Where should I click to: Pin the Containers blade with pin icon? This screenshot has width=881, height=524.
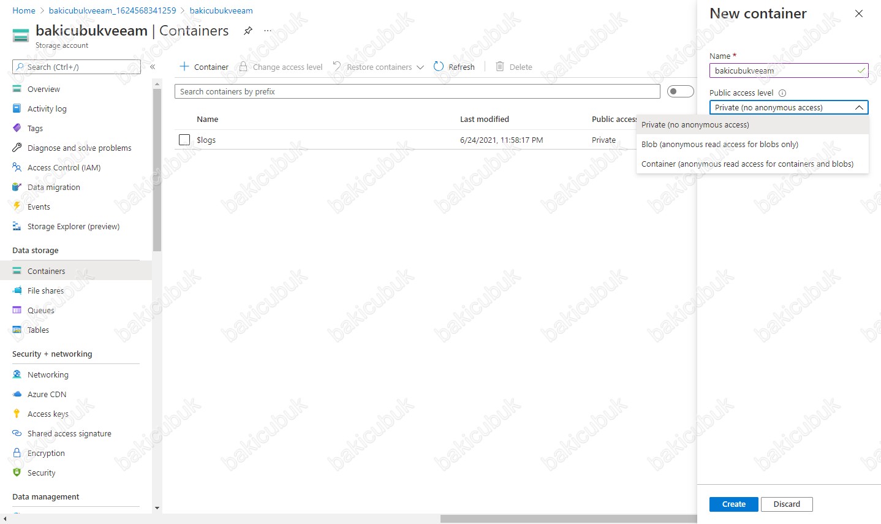click(248, 31)
